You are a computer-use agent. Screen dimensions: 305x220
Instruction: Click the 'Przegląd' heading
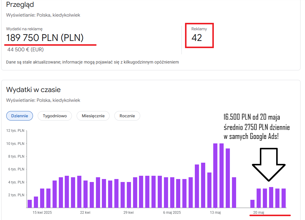click(x=20, y=5)
